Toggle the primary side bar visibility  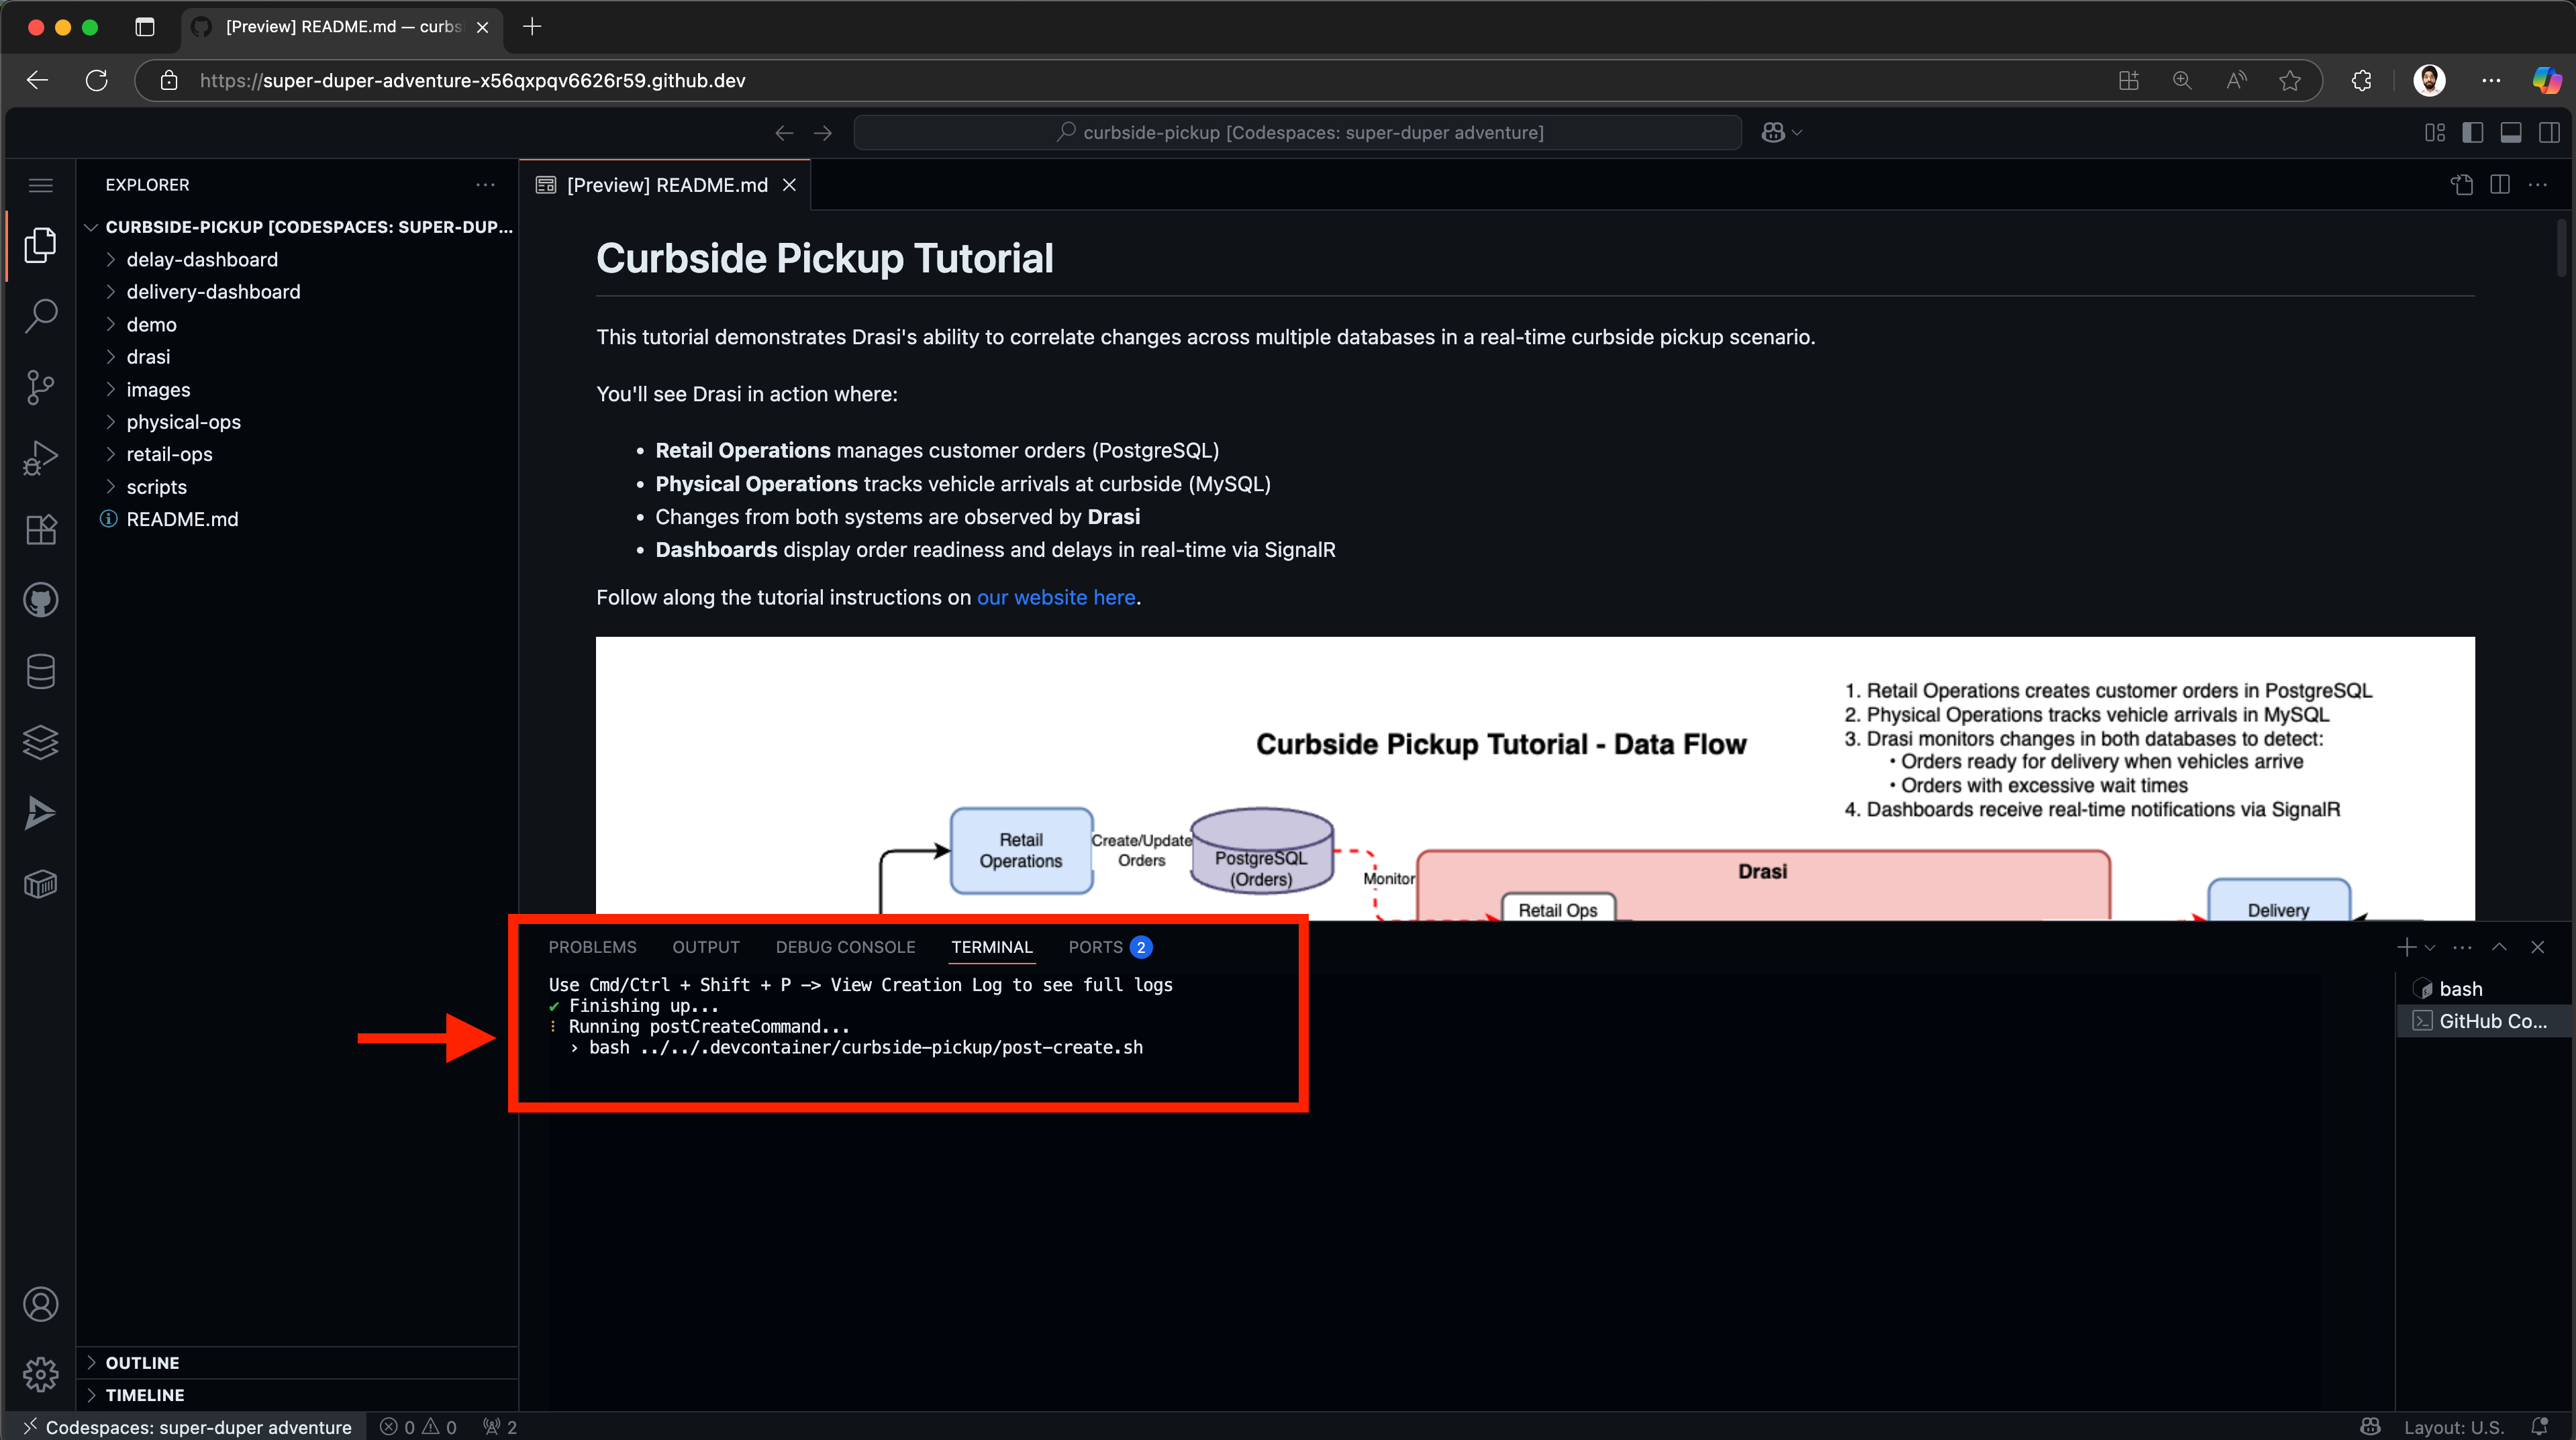[2473, 131]
